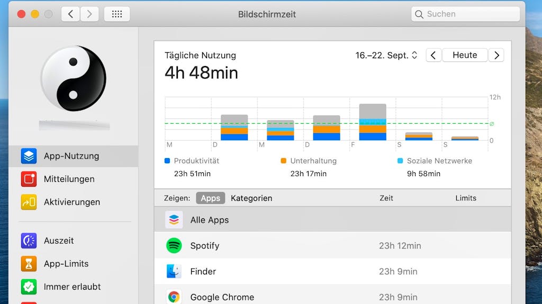Click the Auszeit icon
This screenshot has width=542, height=304.
point(29,241)
